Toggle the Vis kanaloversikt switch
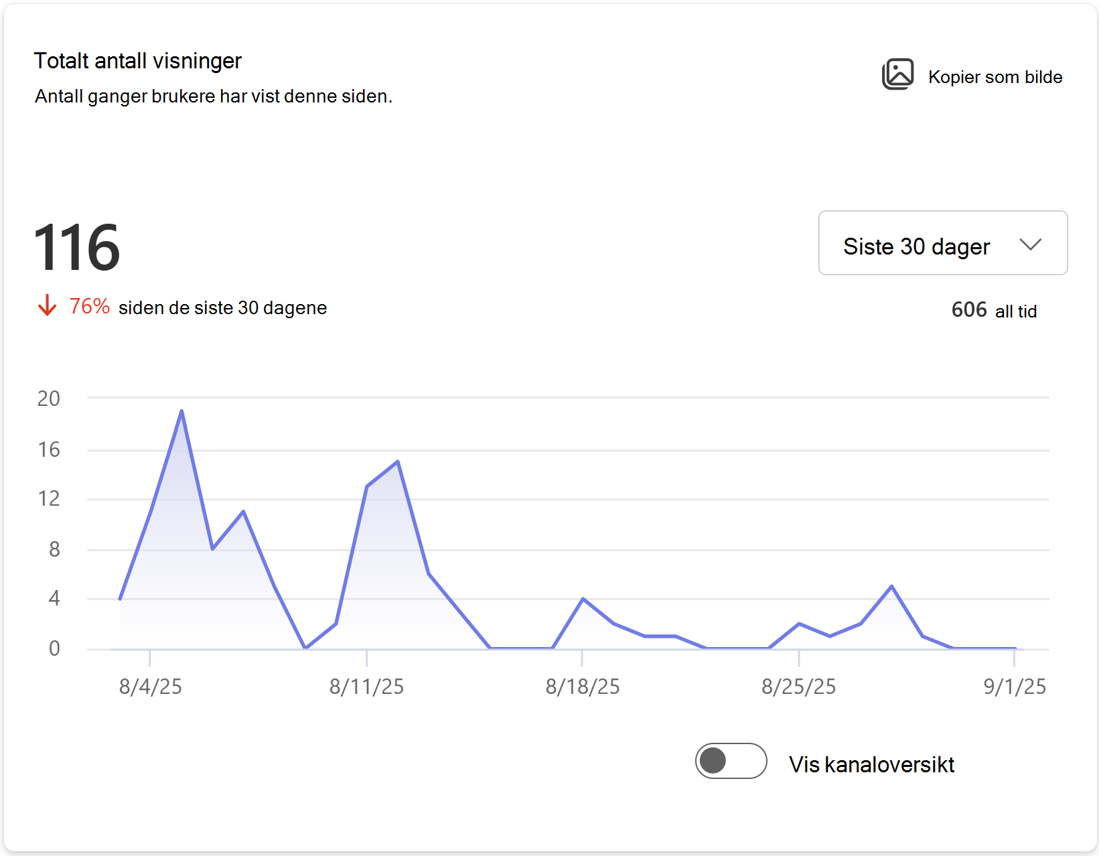This screenshot has width=1099, height=856. (x=731, y=761)
